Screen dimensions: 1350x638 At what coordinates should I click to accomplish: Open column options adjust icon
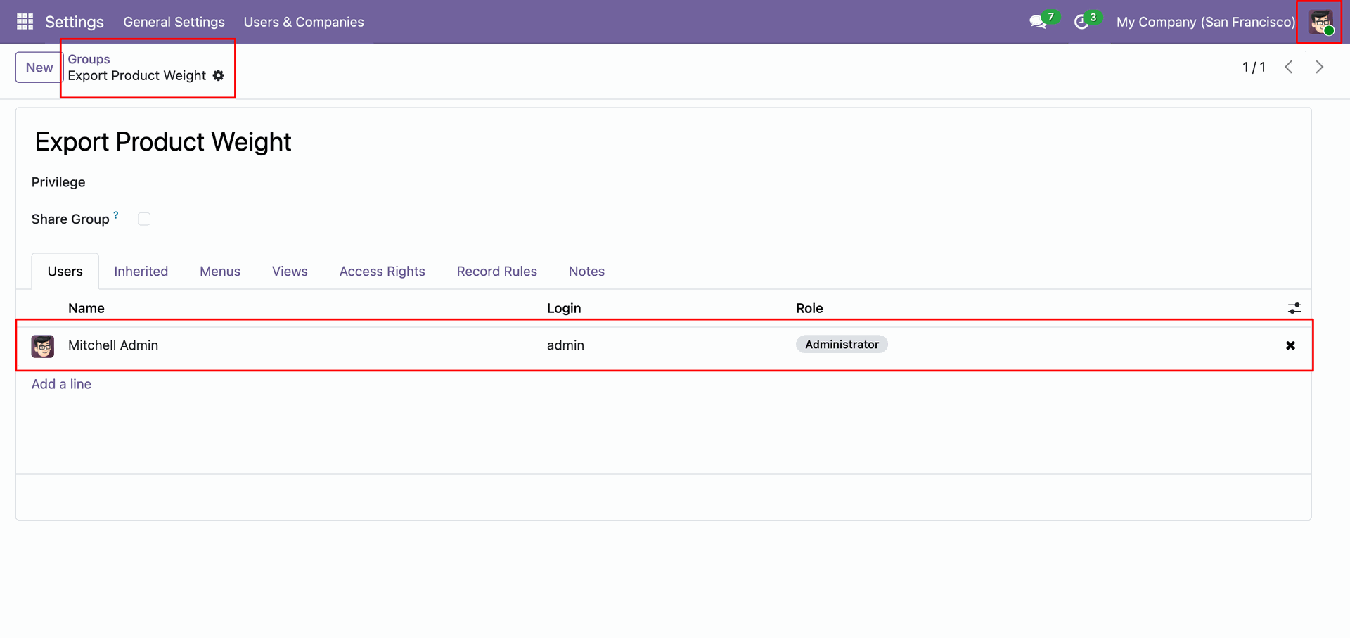tap(1294, 308)
